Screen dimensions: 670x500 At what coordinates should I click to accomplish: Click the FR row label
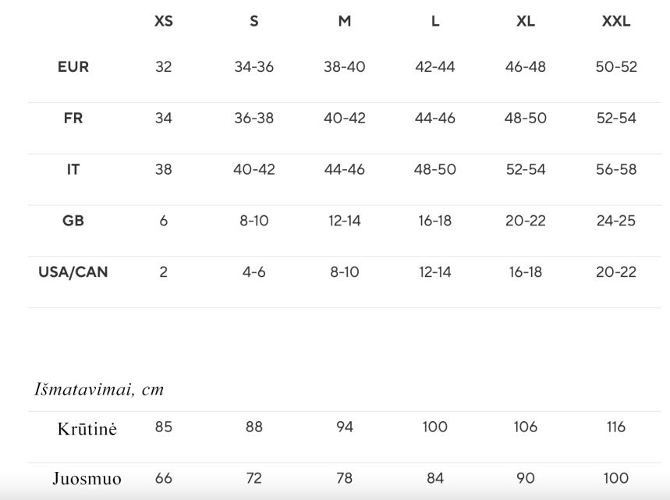(x=73, y=118)
